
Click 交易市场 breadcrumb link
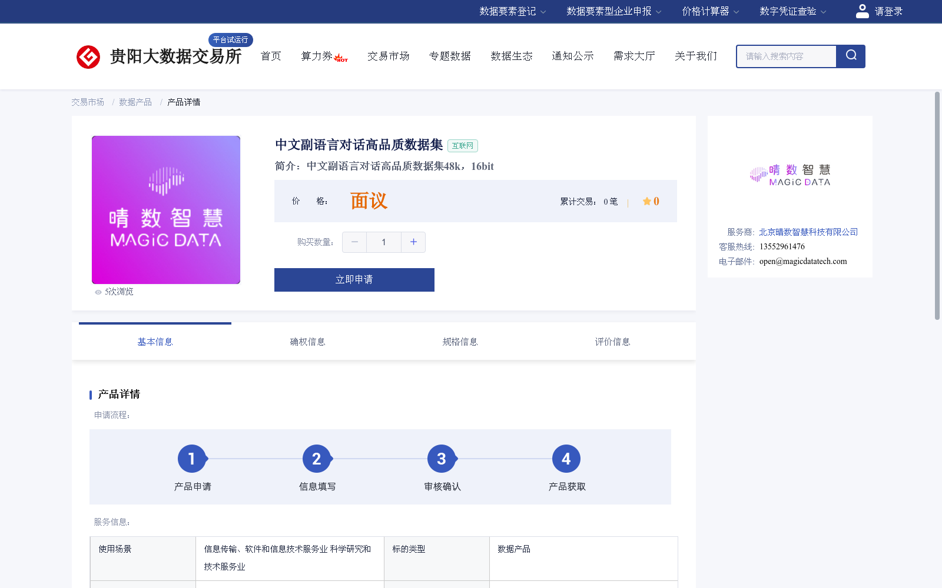coord(88,102)
